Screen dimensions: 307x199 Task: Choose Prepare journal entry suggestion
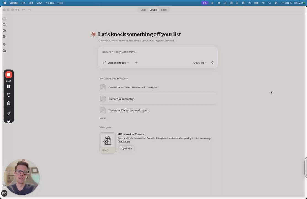(x=158, y=99)
